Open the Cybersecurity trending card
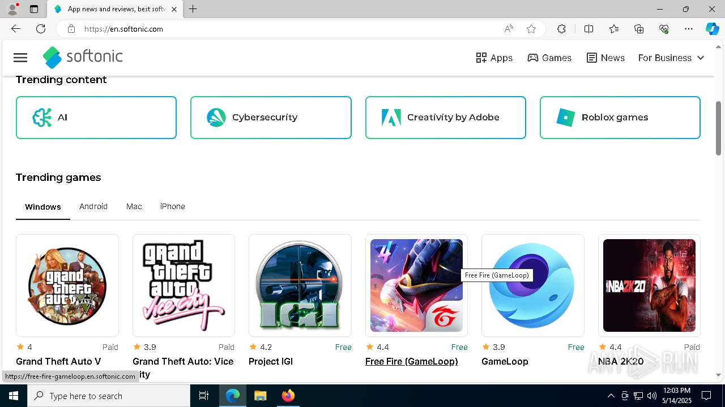725x407 pixels. point(271,118)
